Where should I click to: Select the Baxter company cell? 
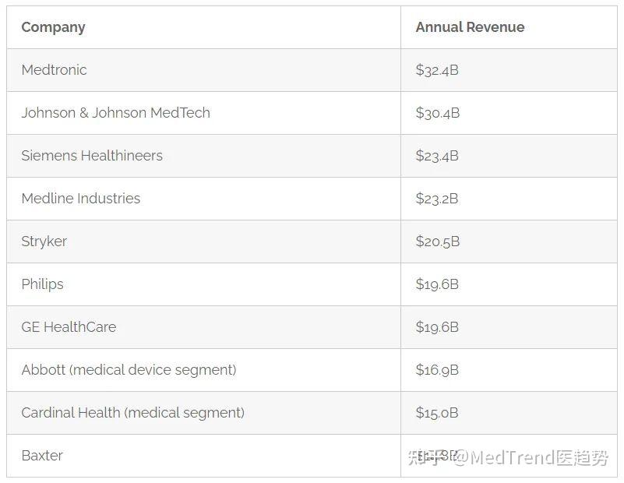42,456
